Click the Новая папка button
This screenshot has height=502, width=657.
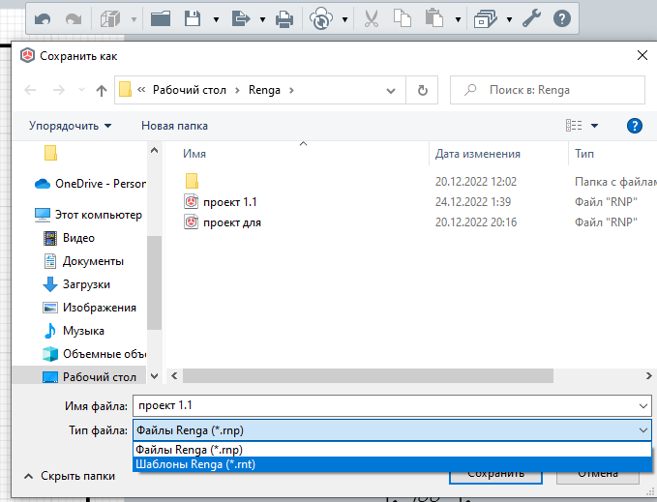174,126
